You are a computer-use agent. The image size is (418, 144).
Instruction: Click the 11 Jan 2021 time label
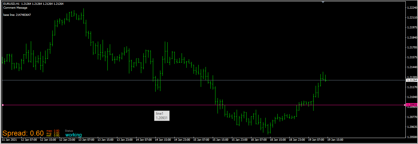(x=9, y=140)
